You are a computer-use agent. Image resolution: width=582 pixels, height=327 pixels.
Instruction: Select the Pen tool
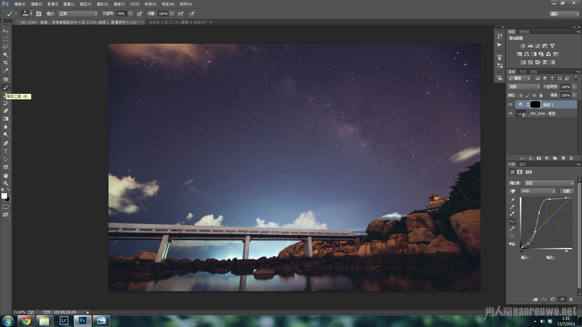(6, 143)
